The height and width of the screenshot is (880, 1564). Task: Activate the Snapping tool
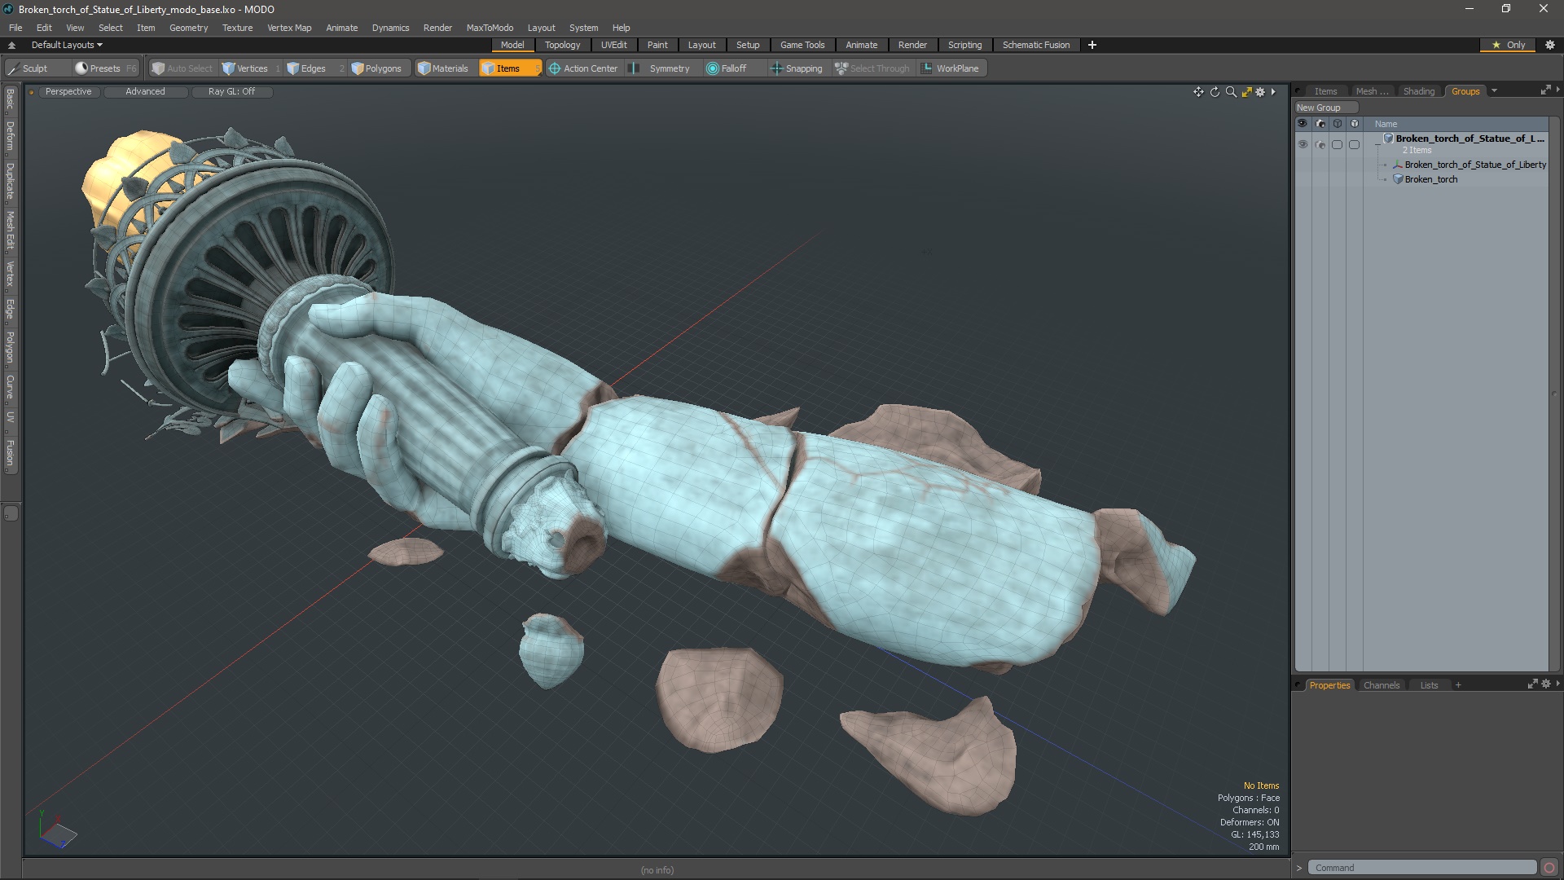point(797,68)
